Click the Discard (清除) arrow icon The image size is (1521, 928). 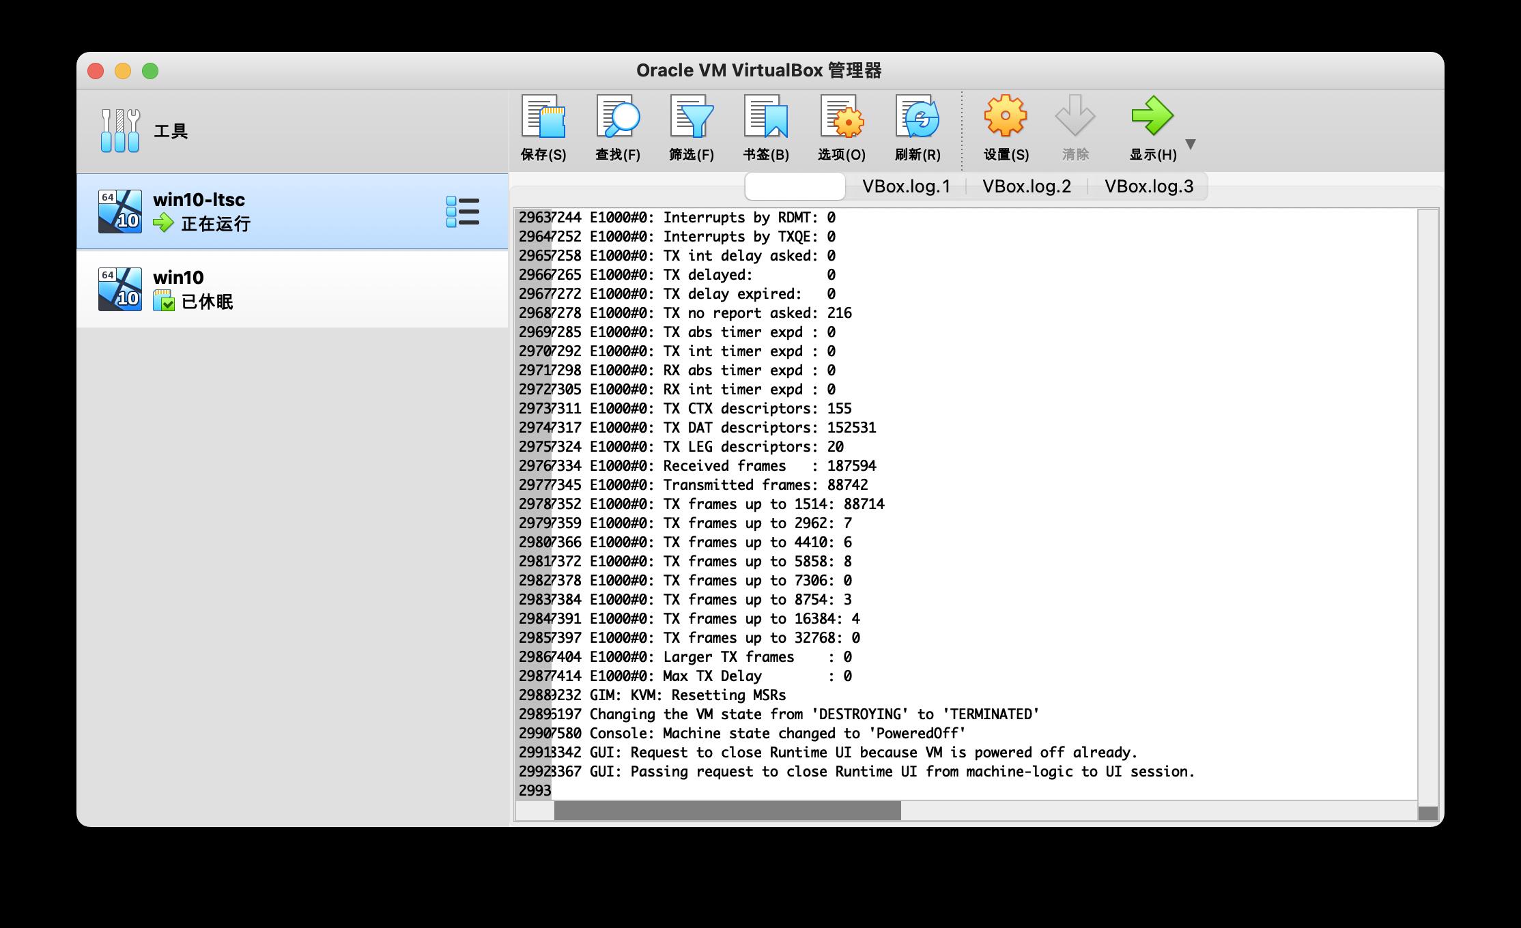click(x=1075, y=116)
